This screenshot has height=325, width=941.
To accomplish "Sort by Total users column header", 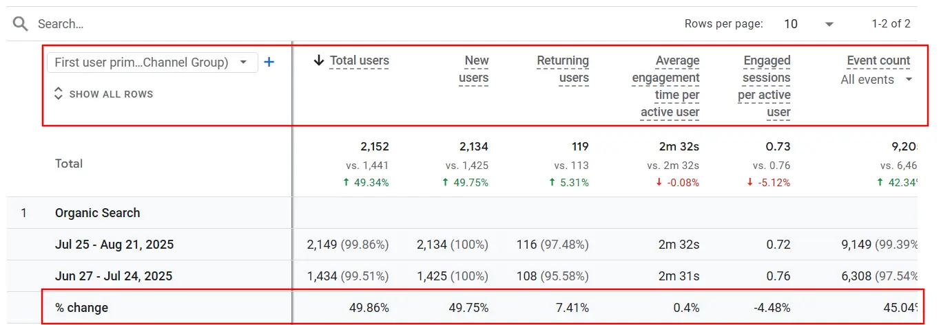I will click(x=359, y=60).
